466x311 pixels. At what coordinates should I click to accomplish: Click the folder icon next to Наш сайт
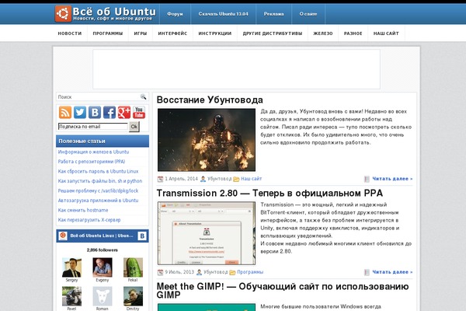236,179
